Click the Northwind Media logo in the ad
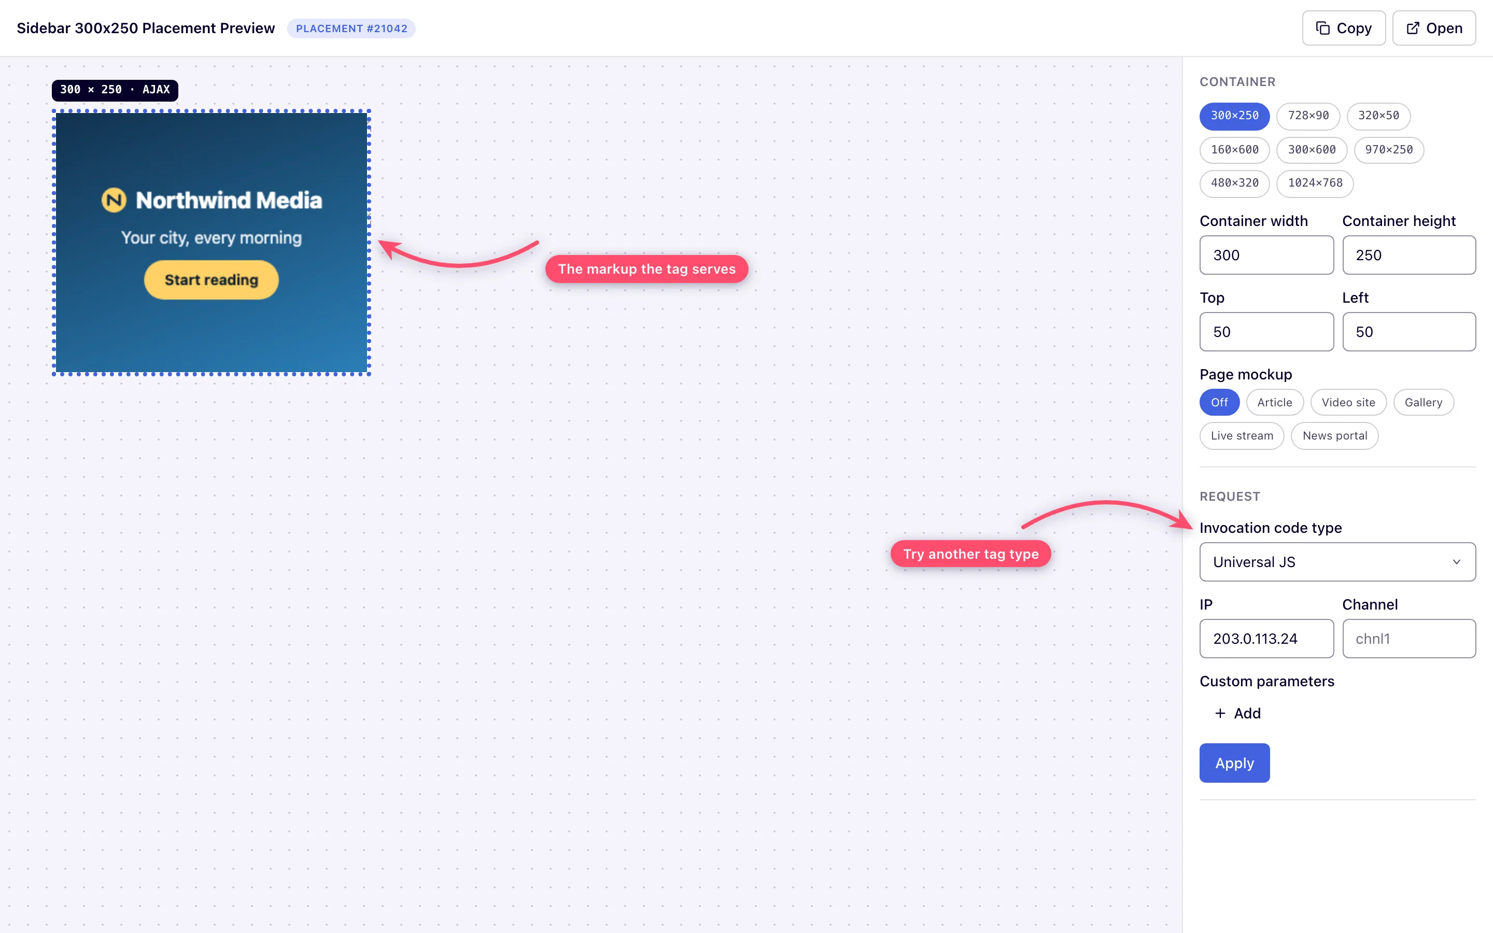This screenshot has width=1493, height=933. click(x=114, y=200)
